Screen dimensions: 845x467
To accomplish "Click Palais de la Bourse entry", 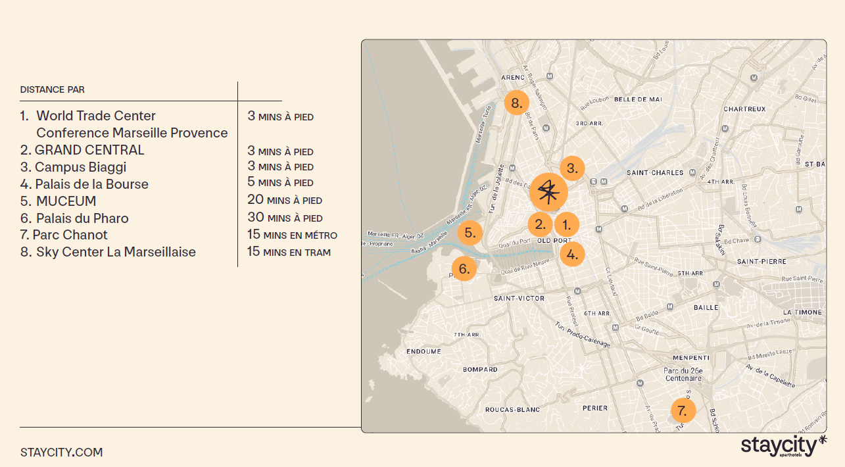I will click(x=91, y=184).
